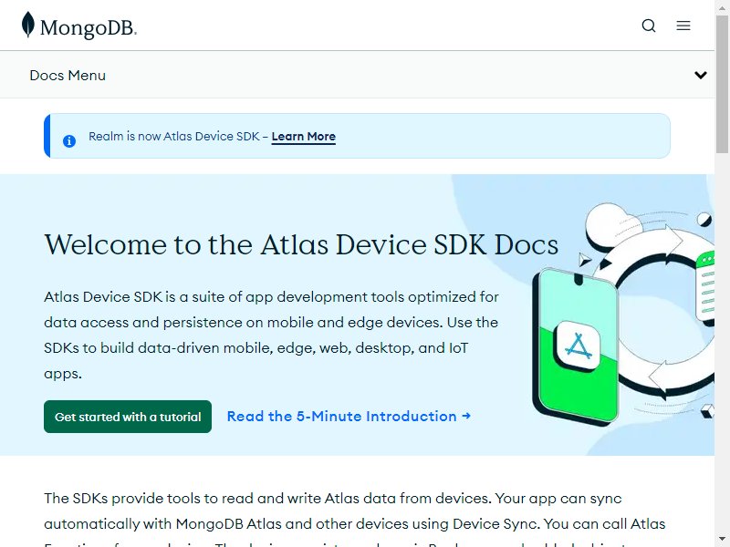The height and width of the screenshot is (547, 730).
Task: Follow the Learn More link
Action: 304,137
